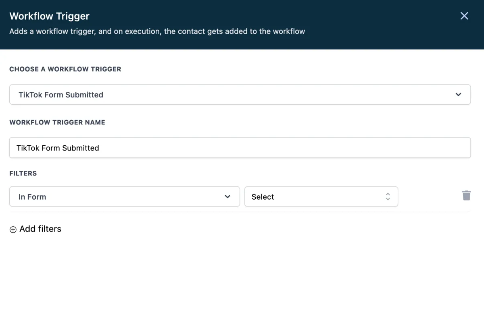Screen dimensions: 484x310
Task: Click the chevron arrow in trigger dropdown
Action: (x=458, y=95)
